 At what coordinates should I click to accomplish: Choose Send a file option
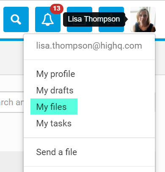[57, 152]
